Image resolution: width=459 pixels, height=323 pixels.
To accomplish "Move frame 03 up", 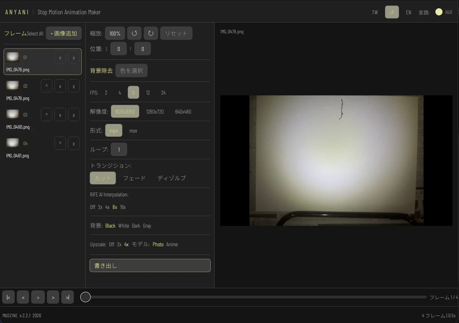I will tap(47, 115).
